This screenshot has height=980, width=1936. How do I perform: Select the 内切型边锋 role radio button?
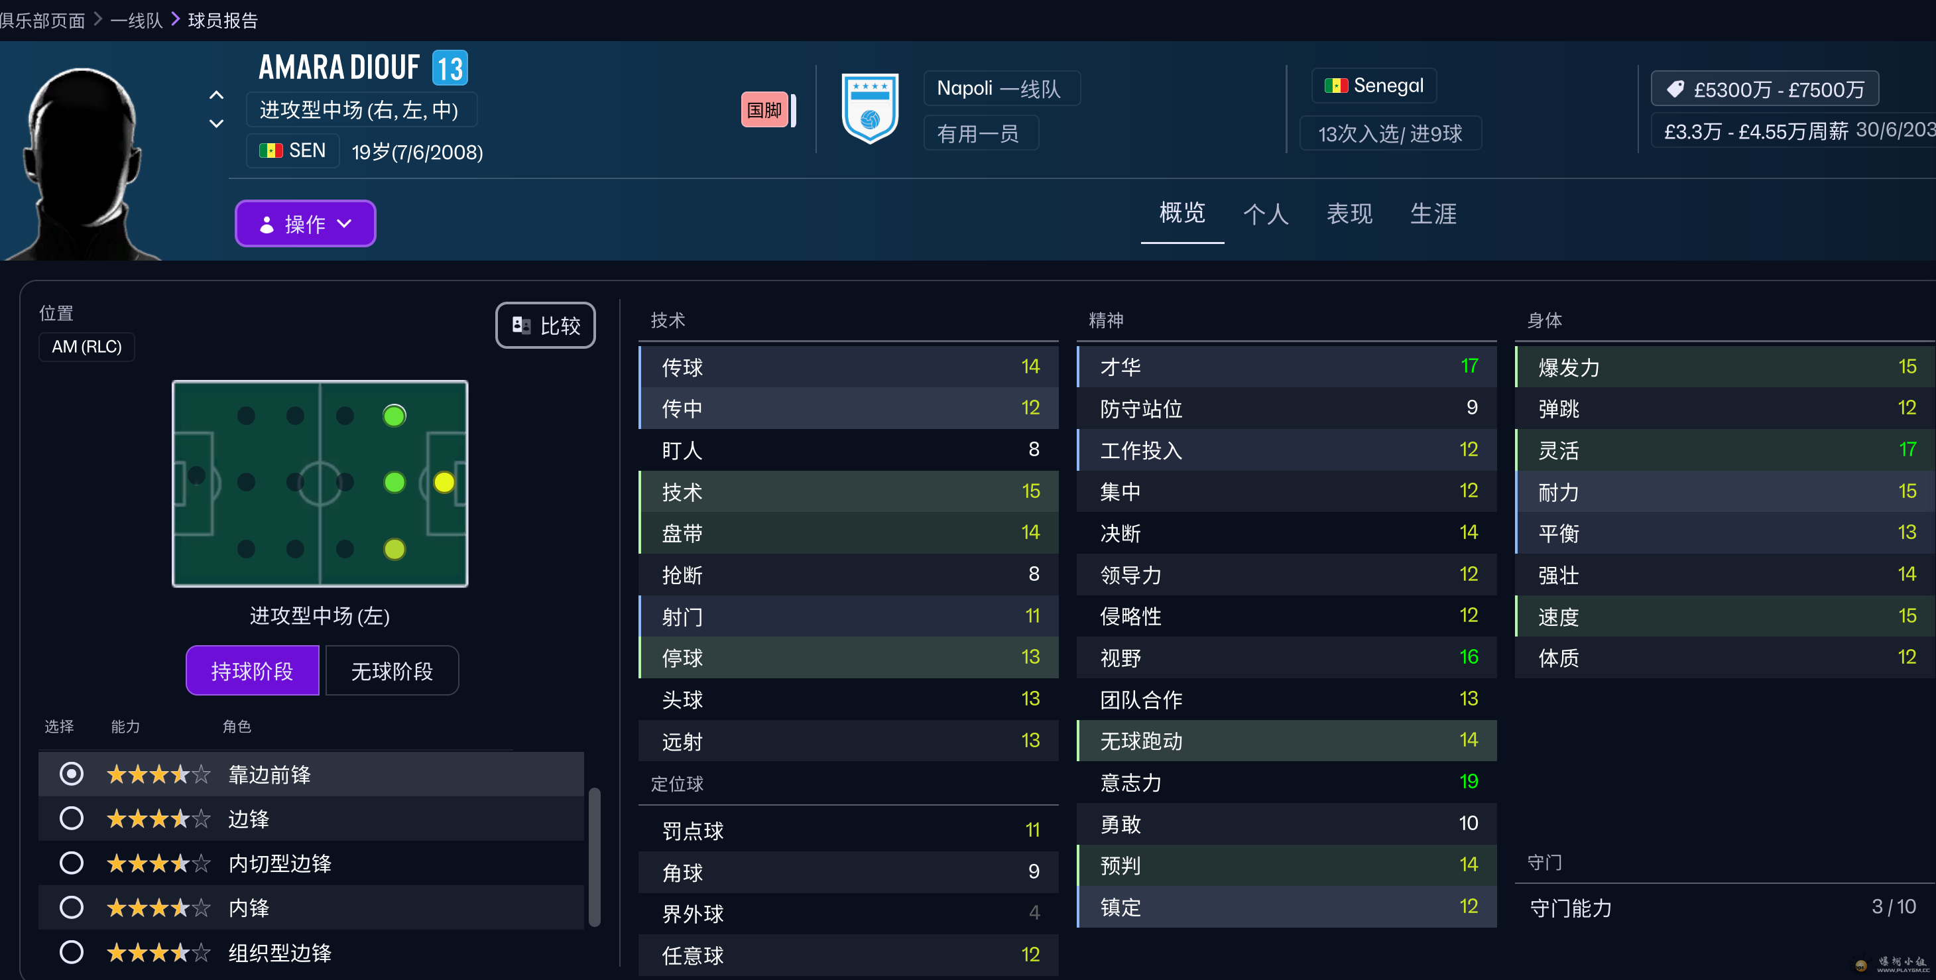72,863
